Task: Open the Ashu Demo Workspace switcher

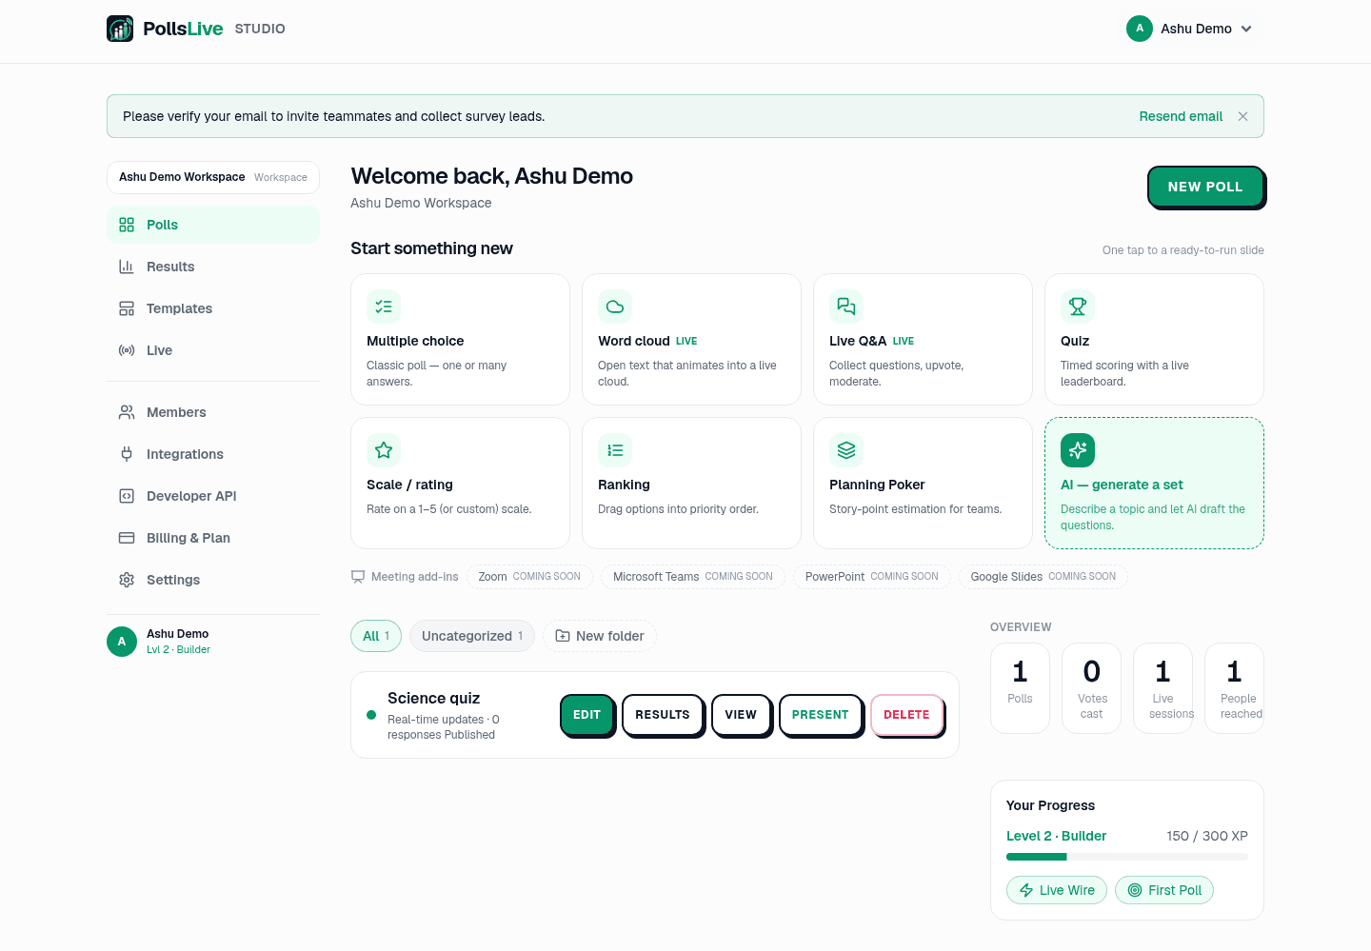Action: point(213,177)
